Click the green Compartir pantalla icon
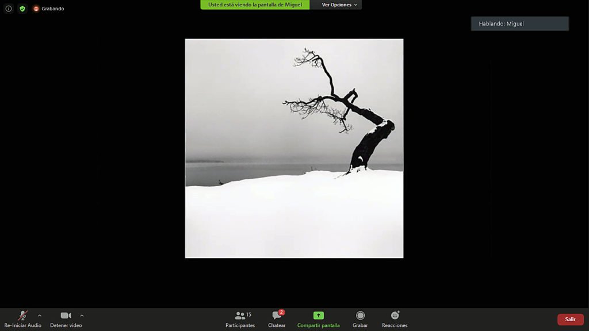The image size is (589, 331). pos(318,315)
